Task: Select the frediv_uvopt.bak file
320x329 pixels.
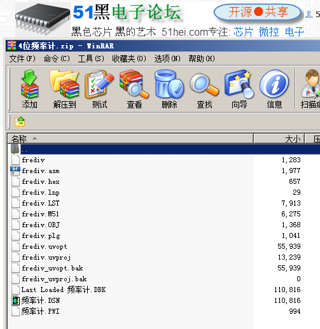Action: point(52,268)
